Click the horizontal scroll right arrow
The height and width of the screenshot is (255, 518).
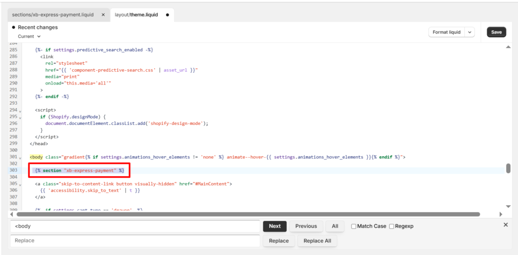tap(501, 214)
